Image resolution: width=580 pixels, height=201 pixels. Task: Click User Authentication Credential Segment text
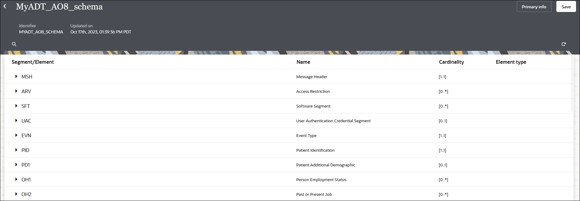[333, 121]
